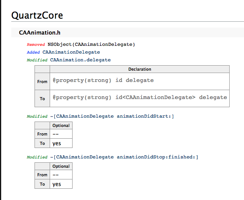The image size is (244, 200).
Task: Click the To row label in Declaration table
Action: click(x=42, y=99)
